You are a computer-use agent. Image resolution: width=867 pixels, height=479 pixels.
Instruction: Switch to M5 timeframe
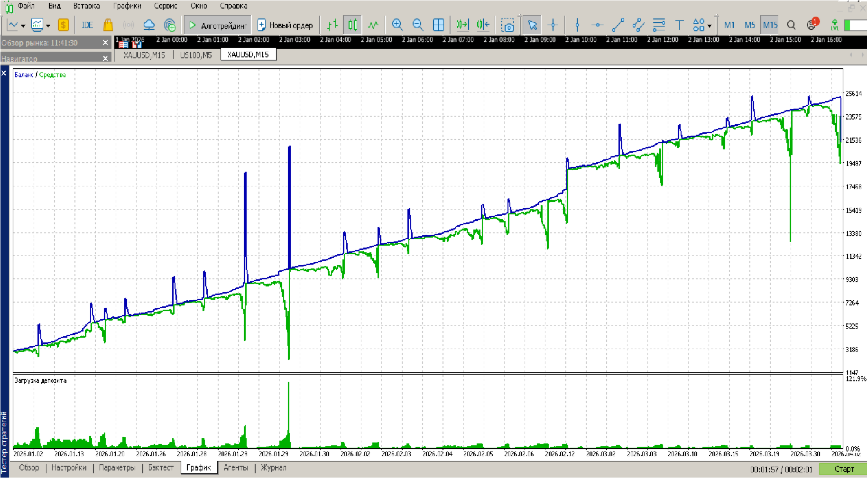(x=750, y=25)
